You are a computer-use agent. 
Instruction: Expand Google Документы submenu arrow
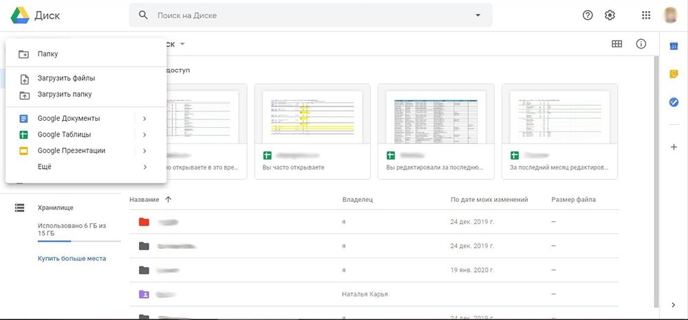(x=144, y=119)
